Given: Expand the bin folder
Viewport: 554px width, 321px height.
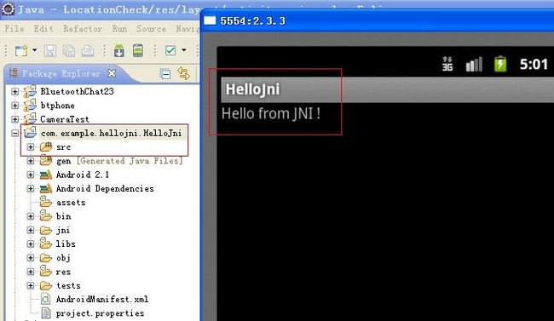Looking at the screenshot, I should point(31,216).
